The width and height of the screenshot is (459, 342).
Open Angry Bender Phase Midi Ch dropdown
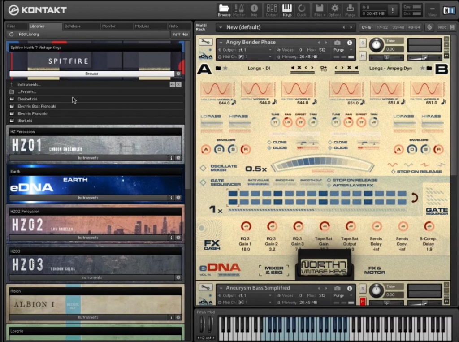270,57
